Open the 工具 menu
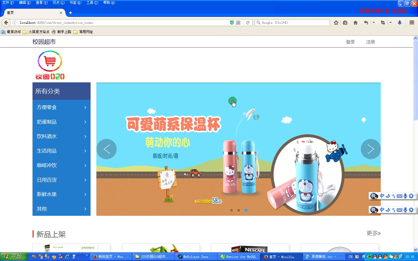 [92, 3]
